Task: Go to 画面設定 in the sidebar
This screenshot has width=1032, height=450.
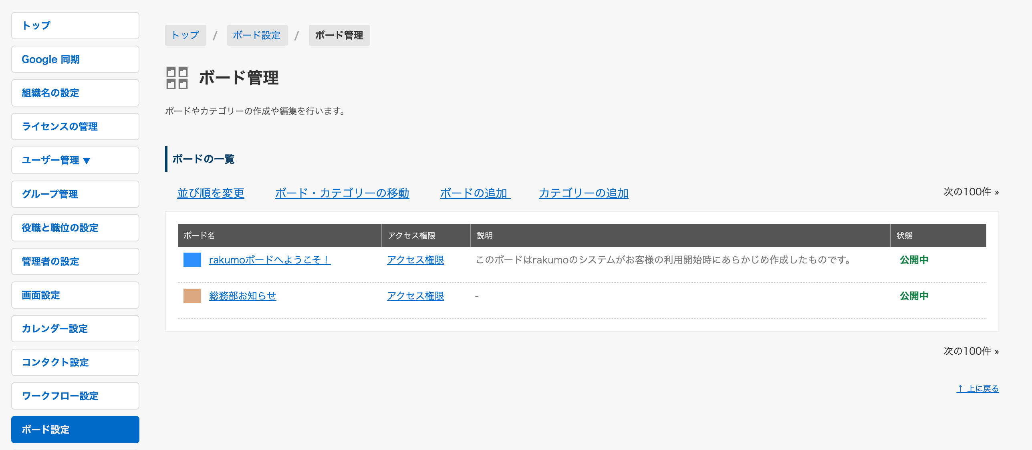Action: click(x=75, y=295)
